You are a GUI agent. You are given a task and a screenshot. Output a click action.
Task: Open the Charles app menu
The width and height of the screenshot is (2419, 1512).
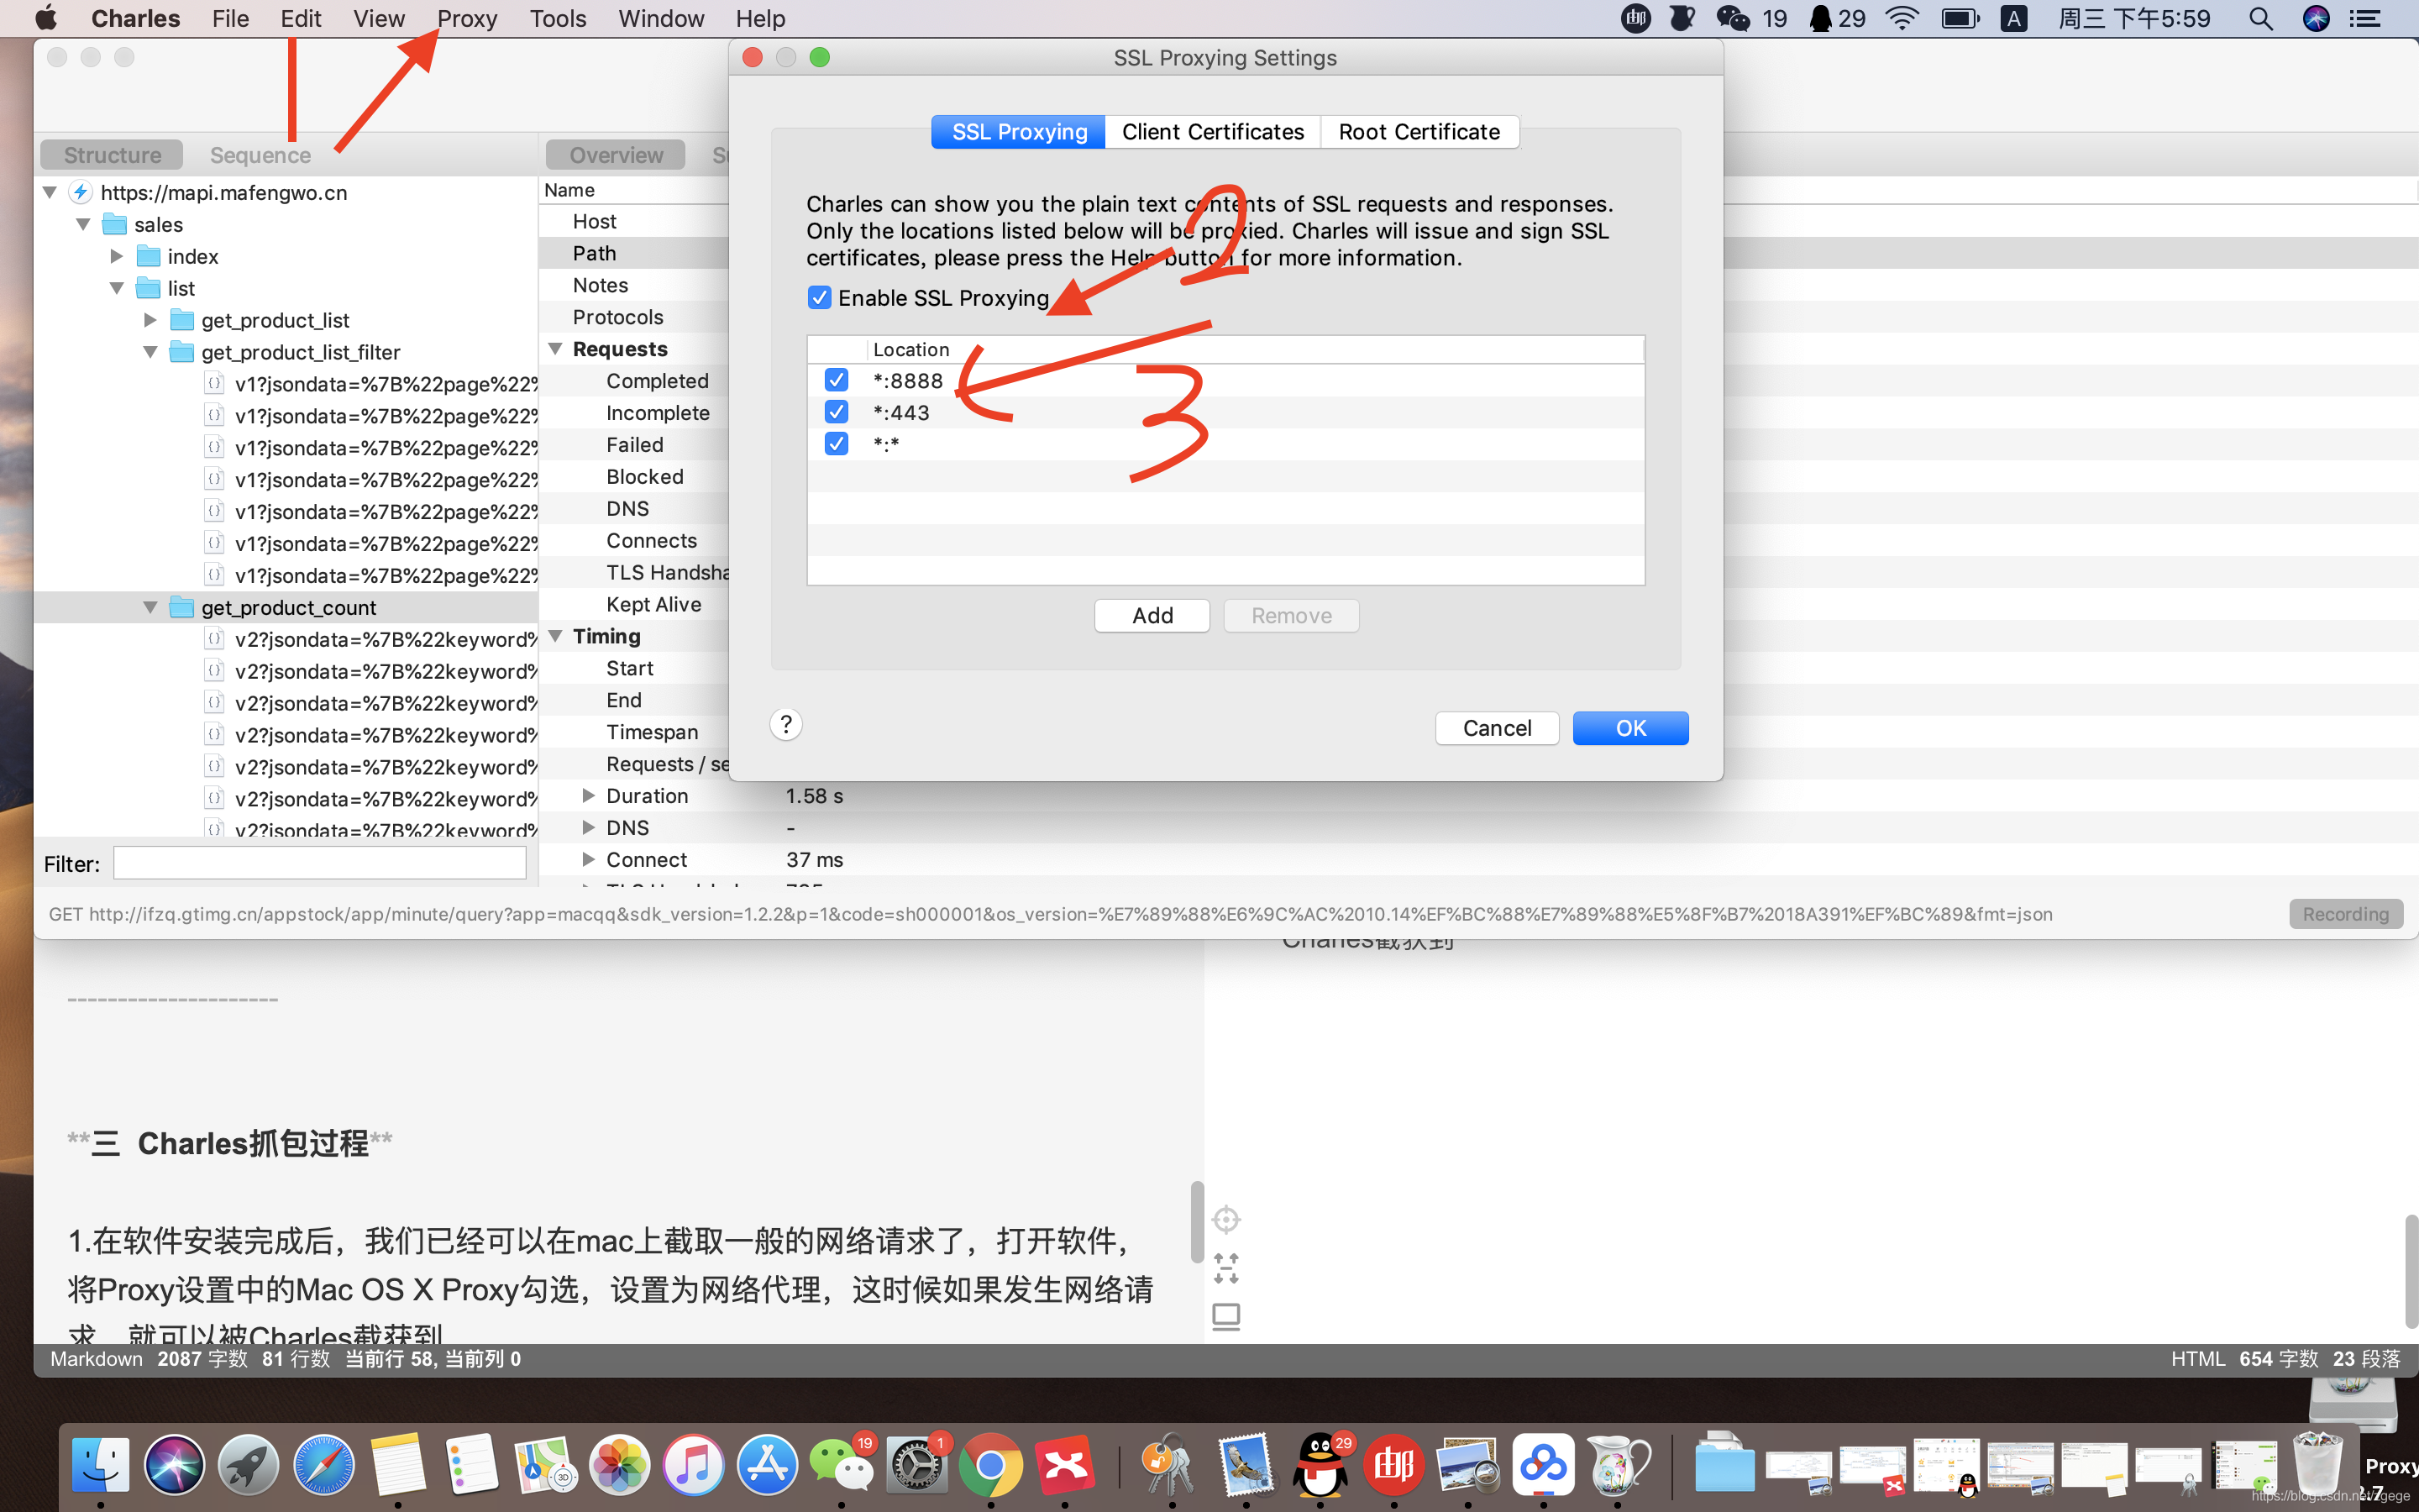pos(135,18)
